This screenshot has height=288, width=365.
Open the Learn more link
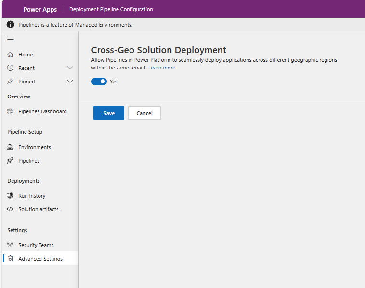[162, 68]
